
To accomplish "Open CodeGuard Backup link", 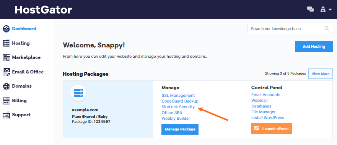I will [x=180, y=101].
